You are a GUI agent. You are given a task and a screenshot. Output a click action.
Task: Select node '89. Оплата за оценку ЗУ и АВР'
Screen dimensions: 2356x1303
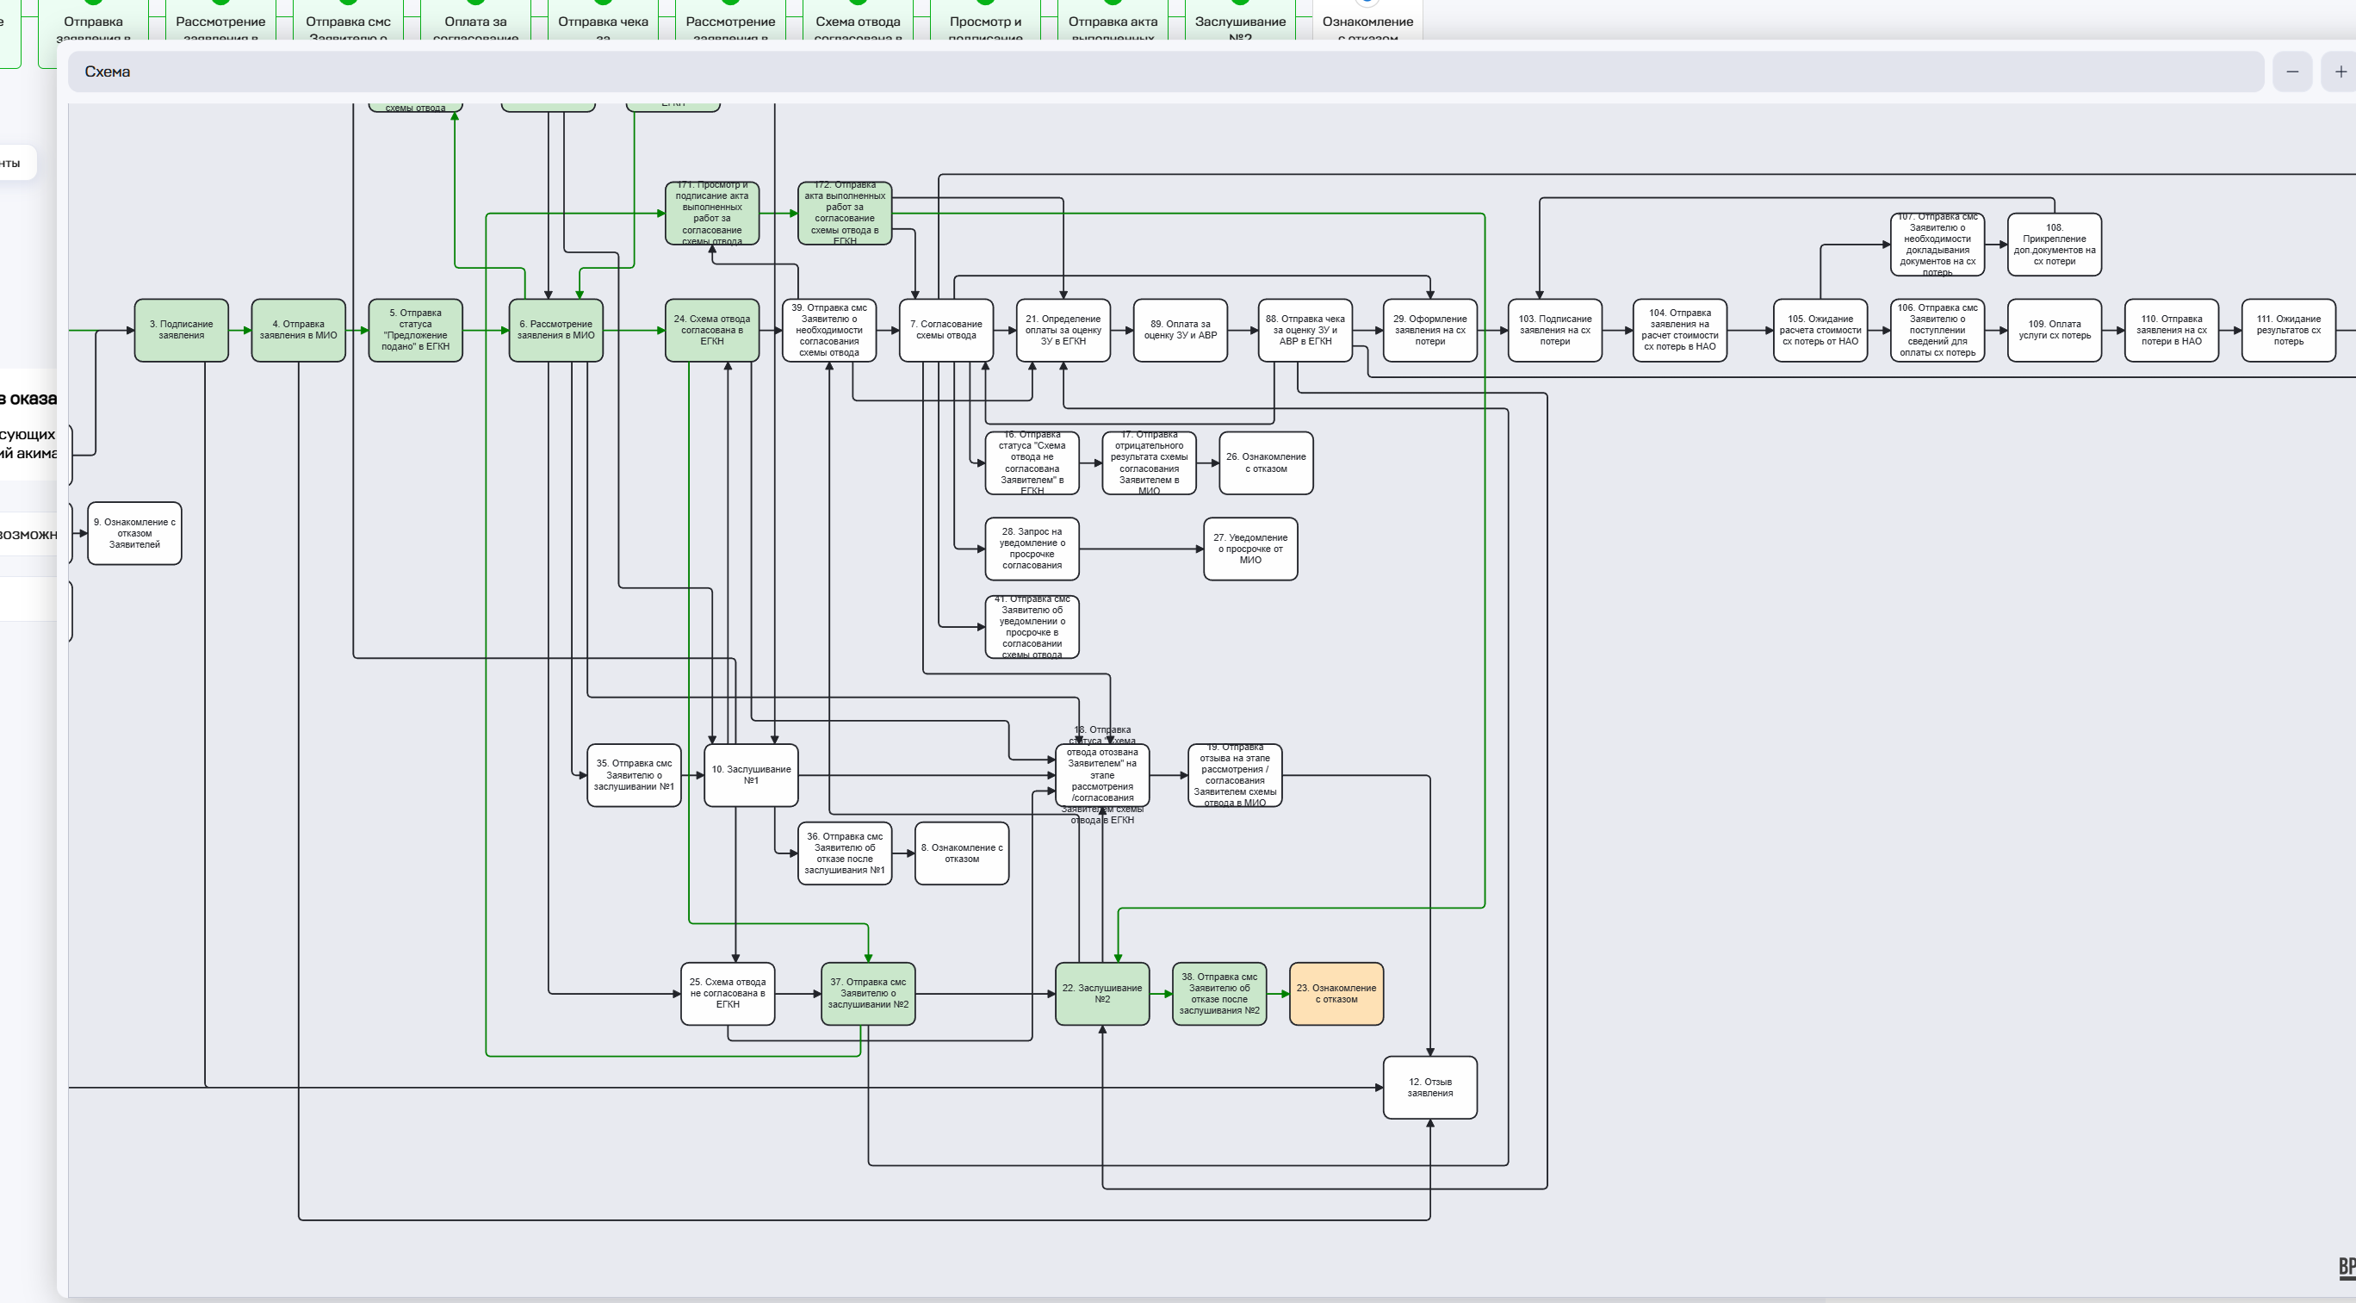(1180, 330)
